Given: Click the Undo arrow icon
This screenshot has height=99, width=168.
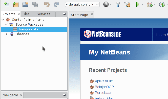Looking at the screenshot, I should pyautogui.click(x=47, y=5).
